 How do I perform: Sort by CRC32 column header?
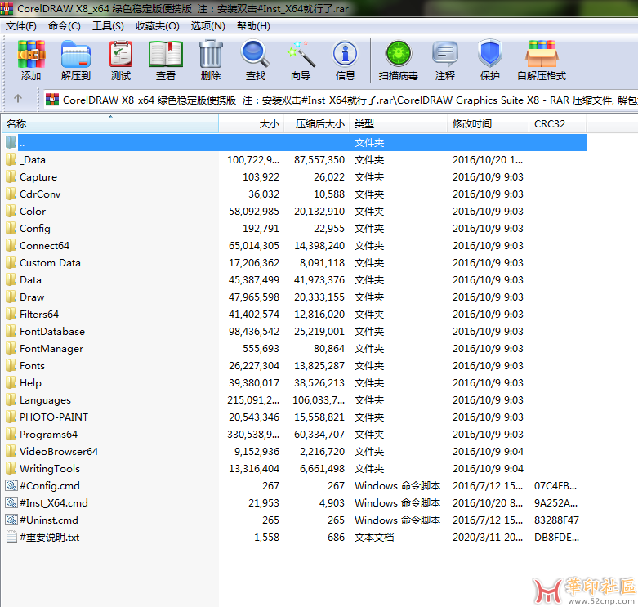tap(558, 123)
